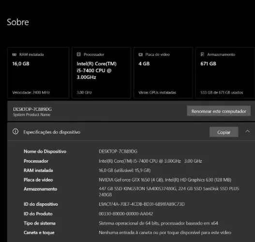
Task: Click the System Product Name text
Action: coord(32,115)
